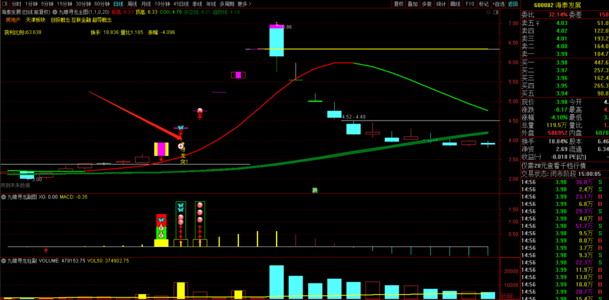Click the red arrow marker in 九啸寻龙副图

(46, 251)
